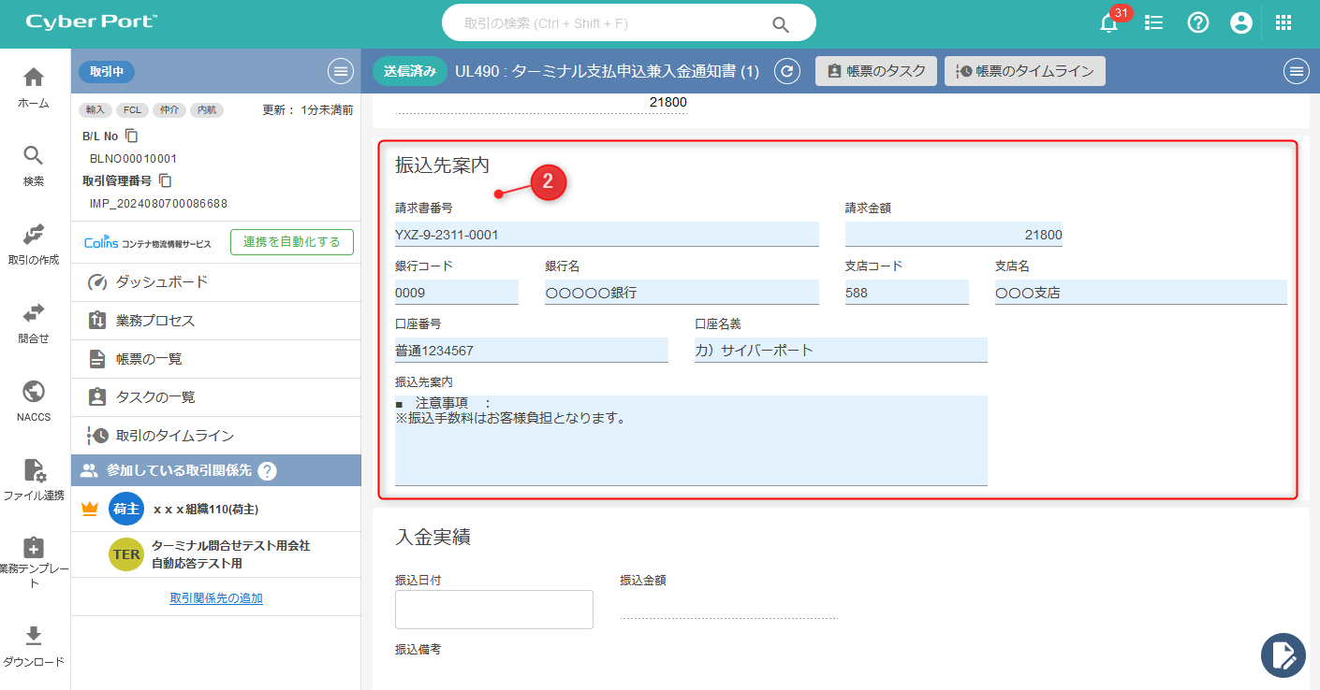Screen dimensions: 1320x690
Task: Click the 帳票のタスク button
Action: 876,71
